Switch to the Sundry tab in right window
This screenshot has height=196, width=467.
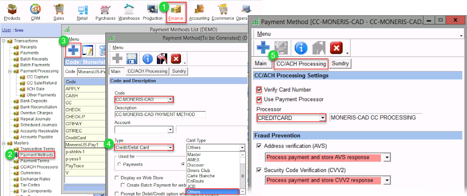[340, 64]
